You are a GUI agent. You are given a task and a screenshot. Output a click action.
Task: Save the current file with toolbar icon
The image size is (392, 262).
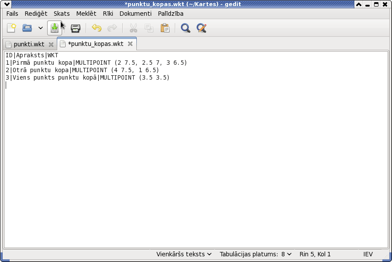pyautogui.click(x=55, y=28)
